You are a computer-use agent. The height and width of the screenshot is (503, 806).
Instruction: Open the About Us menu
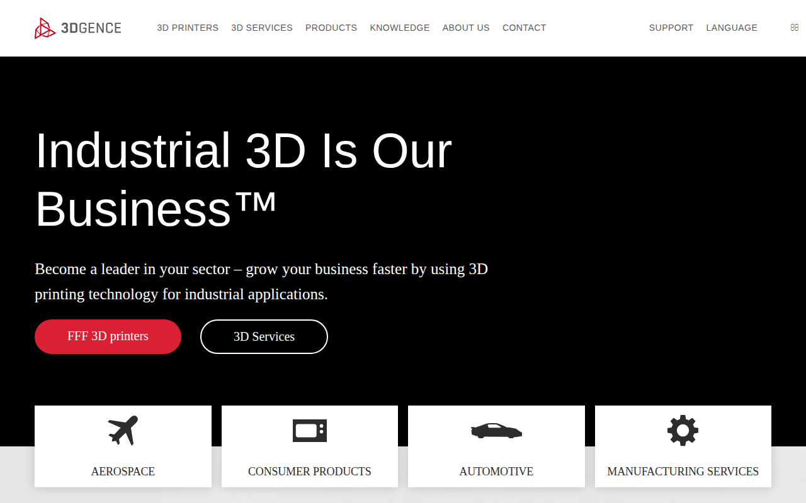(466, 28)
